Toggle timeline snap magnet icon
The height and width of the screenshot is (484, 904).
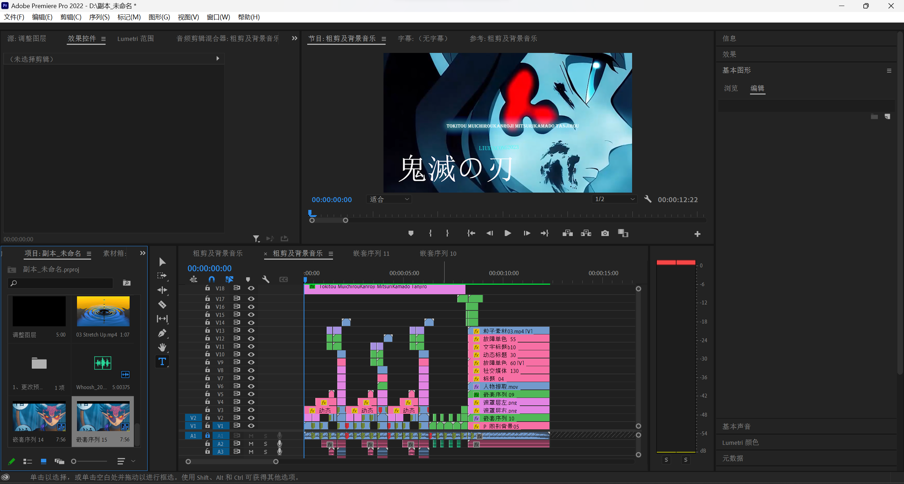(x=212, y=279)
